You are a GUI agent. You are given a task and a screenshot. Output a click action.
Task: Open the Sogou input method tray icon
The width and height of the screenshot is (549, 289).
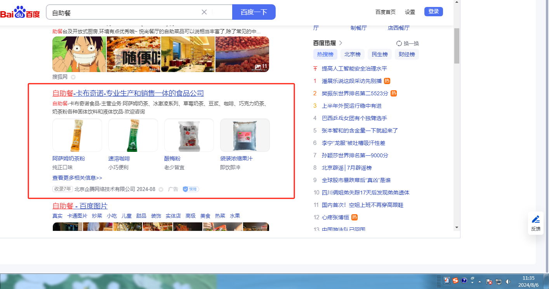pos(455,280)
